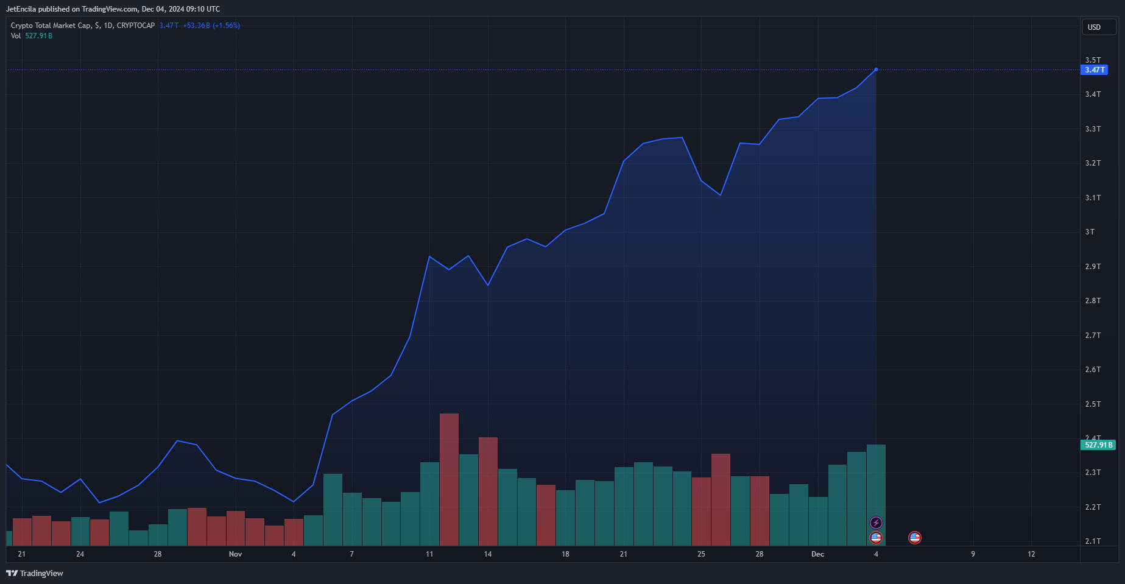Click the 2.6T price axis label
Viewport: 1125px width, 584px height.
coord(1093,370)
